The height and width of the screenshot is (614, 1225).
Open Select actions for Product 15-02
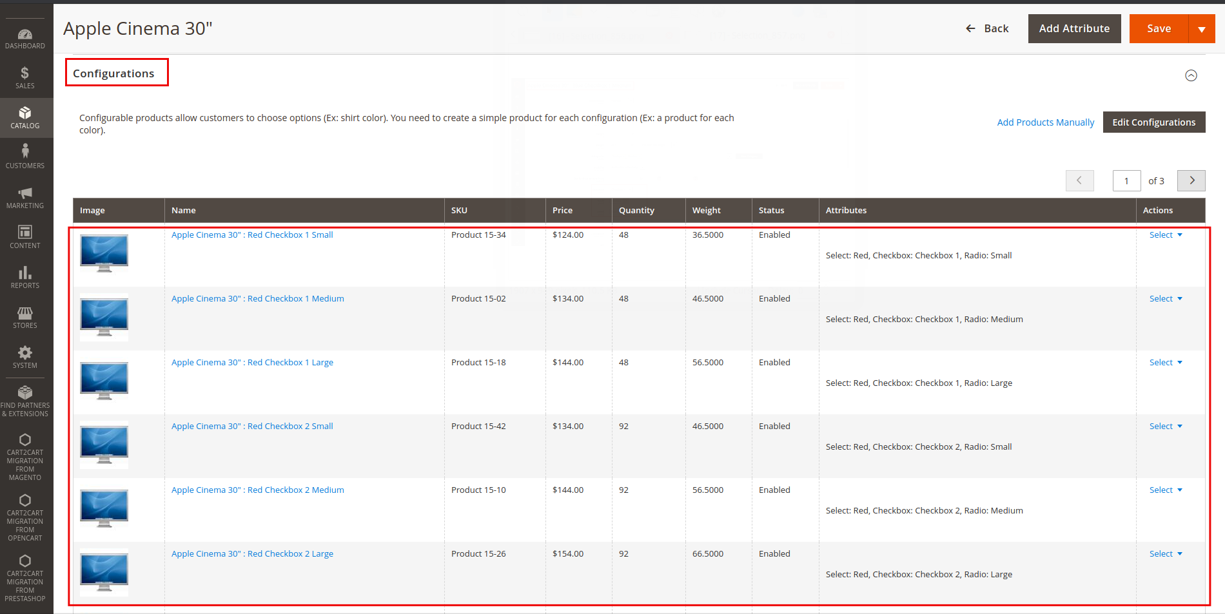point(1166,299)
